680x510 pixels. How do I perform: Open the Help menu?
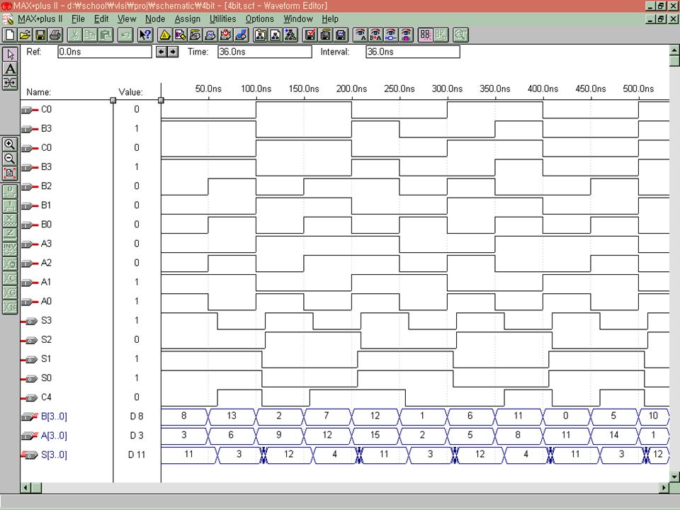pos(330,19)
